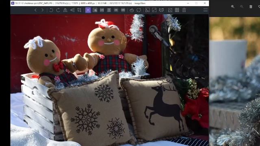
Task: Toggle Lock zoom ratio mode
Action: (x=95, y=10)
